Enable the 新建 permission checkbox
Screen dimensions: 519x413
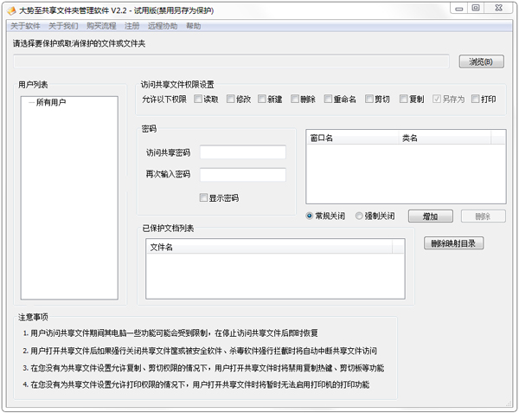tap(262, 99)
